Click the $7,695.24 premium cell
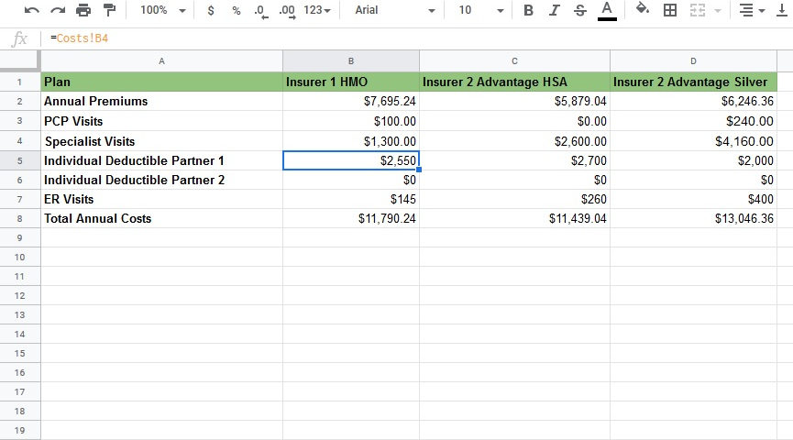This screenshot has width=793, height=440. [351, 101]
